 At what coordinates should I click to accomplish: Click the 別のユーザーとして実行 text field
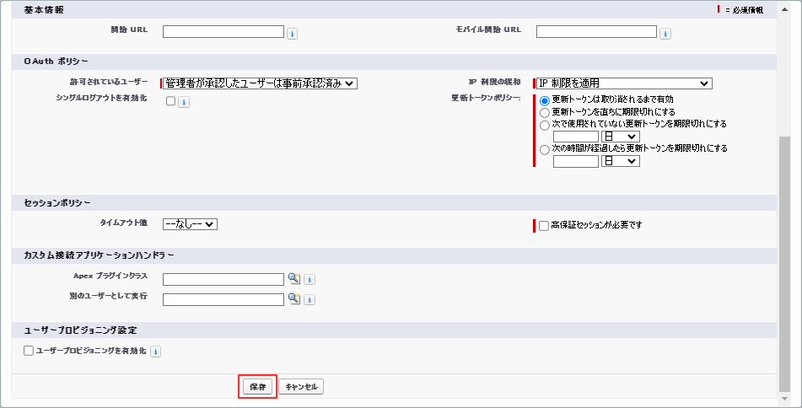coord(223,299)
